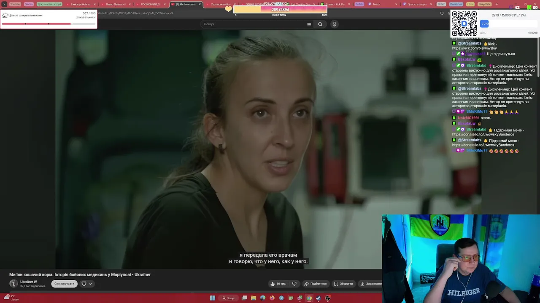Open the 'DeepState' tab group label

point(485,4)
